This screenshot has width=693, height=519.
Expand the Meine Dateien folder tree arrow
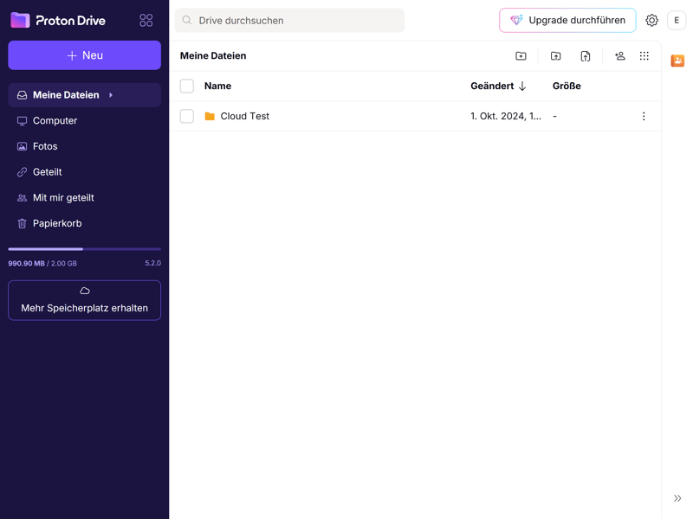pyautogui.click(x=111, y=95)
